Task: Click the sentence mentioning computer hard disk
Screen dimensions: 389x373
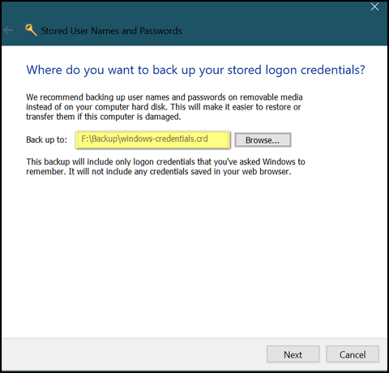Action: pyautogui.click(x=164, y=107)
